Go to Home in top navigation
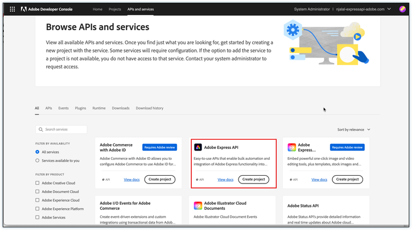 [x=97, y=9]
